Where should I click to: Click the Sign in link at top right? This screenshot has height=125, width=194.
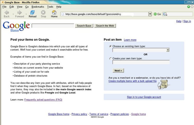click(187, 21)
